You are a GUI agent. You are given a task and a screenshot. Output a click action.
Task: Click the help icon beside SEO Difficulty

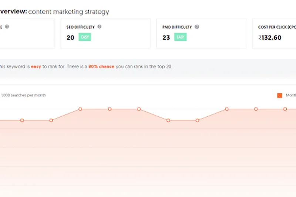point(100,27)
